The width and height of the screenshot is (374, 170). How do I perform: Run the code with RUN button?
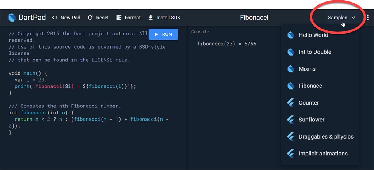tap(163, 34)
